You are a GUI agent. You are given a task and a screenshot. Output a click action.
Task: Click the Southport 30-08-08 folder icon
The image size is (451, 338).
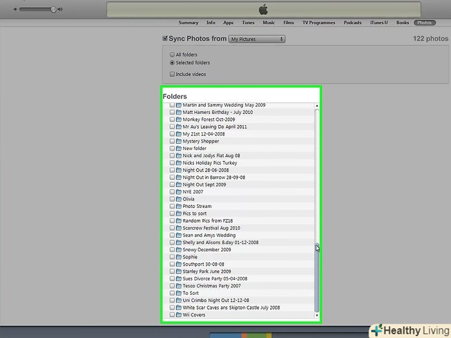pos(178,264)
